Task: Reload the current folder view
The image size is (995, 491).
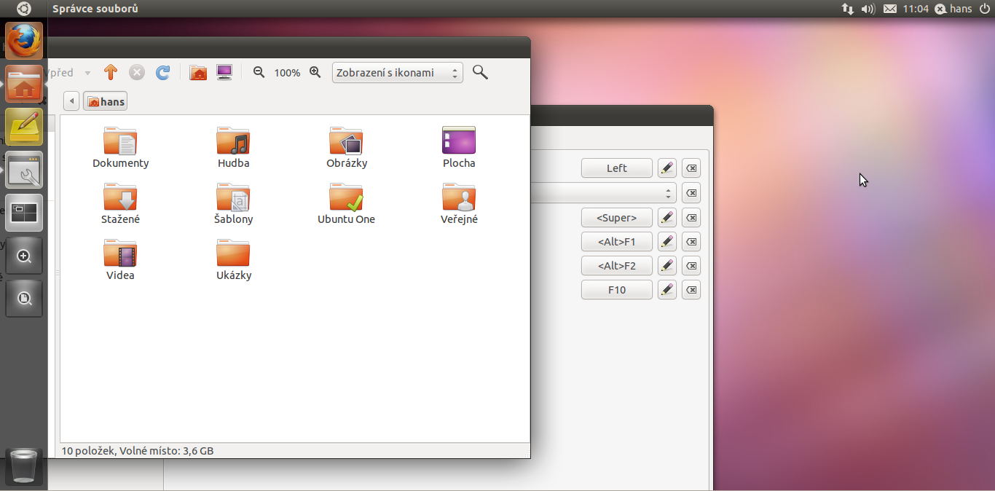Action: (163, 72)
